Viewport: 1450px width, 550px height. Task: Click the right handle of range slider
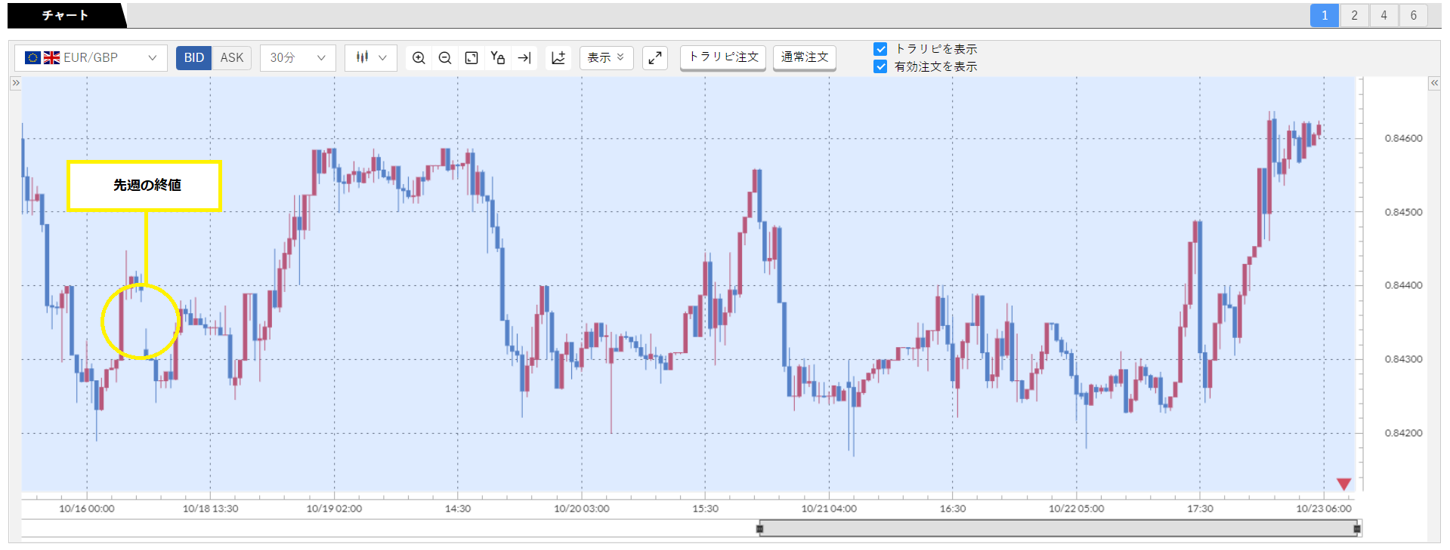pyautogui.click(x=1357, y=529)
